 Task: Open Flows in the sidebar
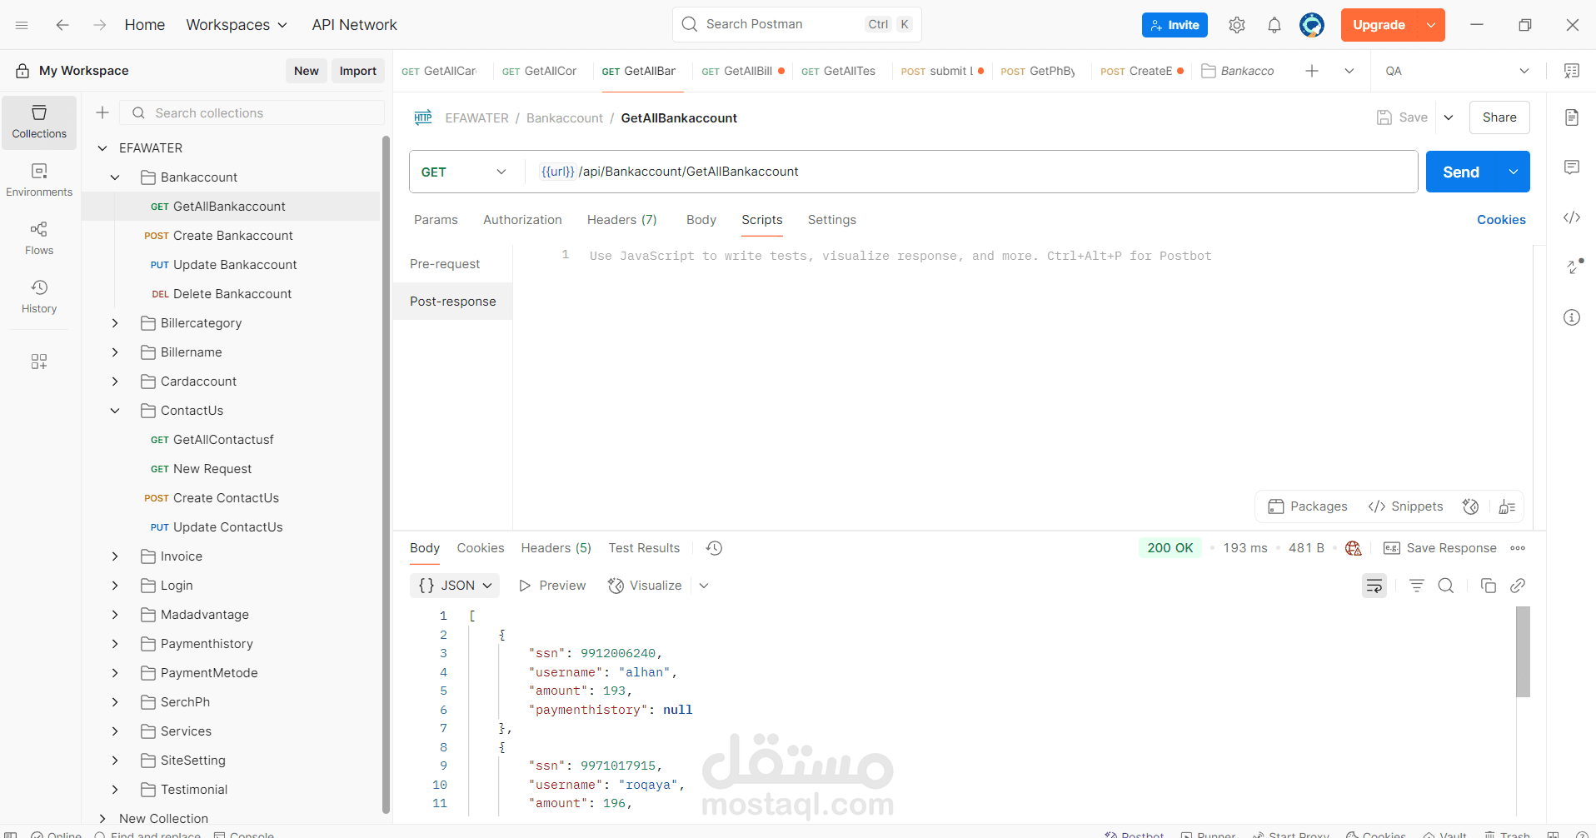[39, 239]
